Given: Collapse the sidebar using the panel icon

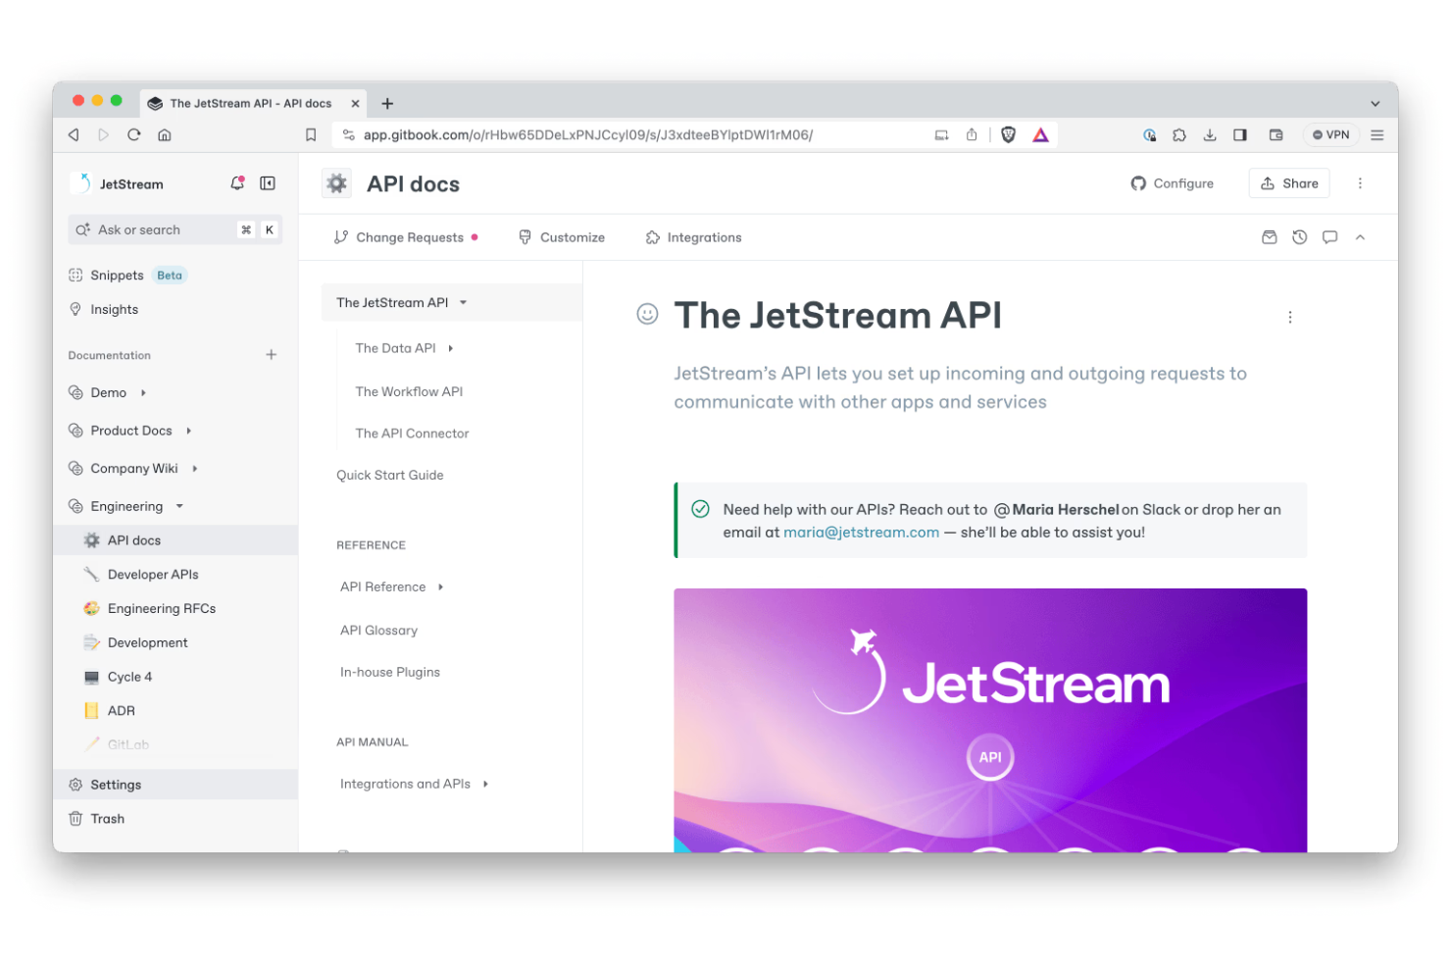Looking at the screenshot, I should point(267,182).
